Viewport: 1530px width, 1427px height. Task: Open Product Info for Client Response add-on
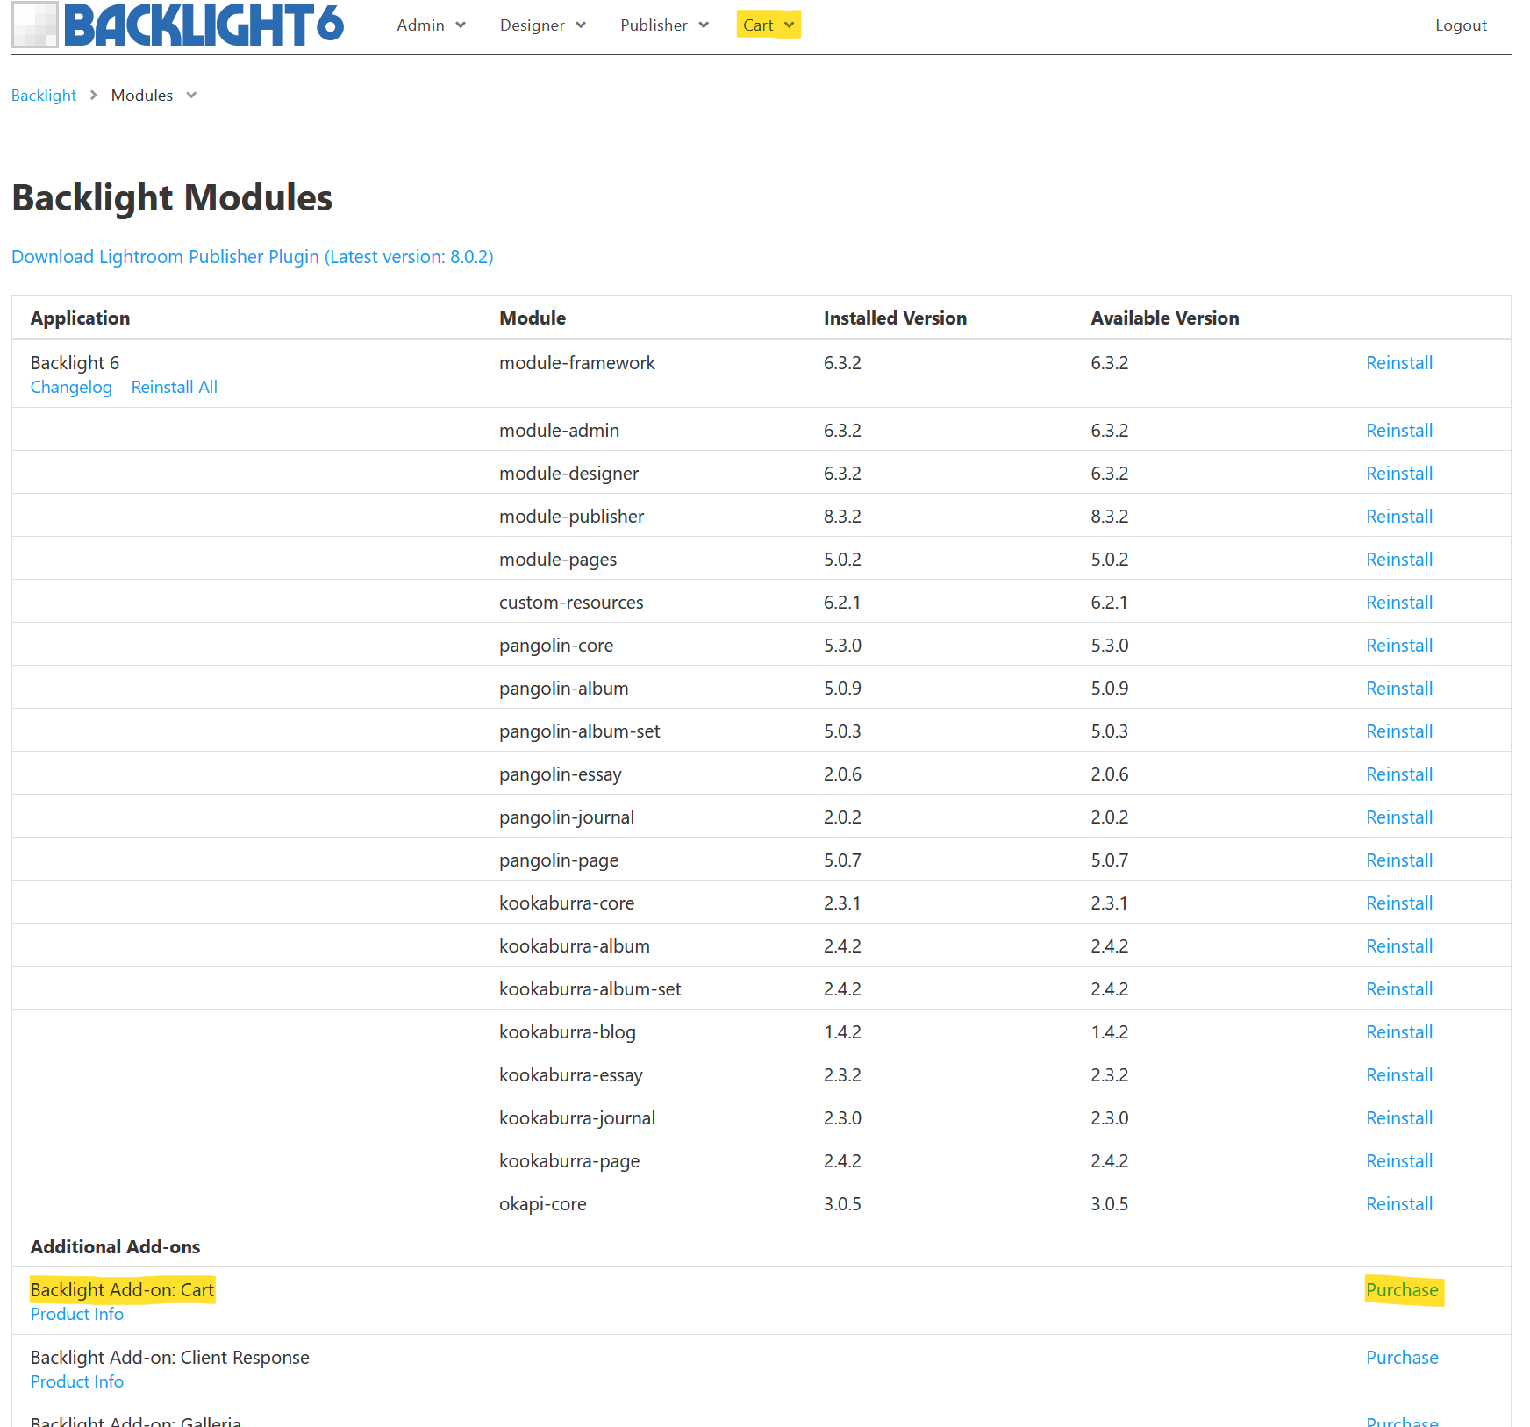click(77, 1382)
